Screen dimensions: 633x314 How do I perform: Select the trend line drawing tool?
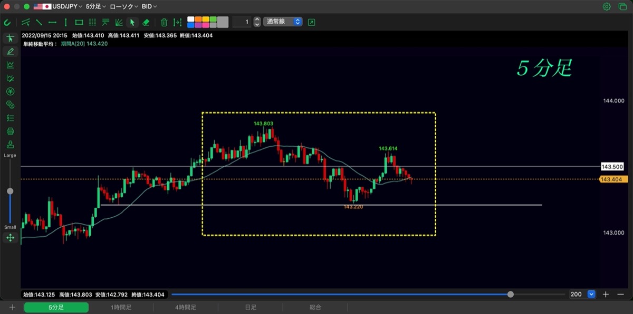pyautogui.click(x=39, y=22)
